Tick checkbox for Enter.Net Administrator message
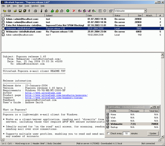This screenshot has width=165, height=146. [x=3, y=25]
